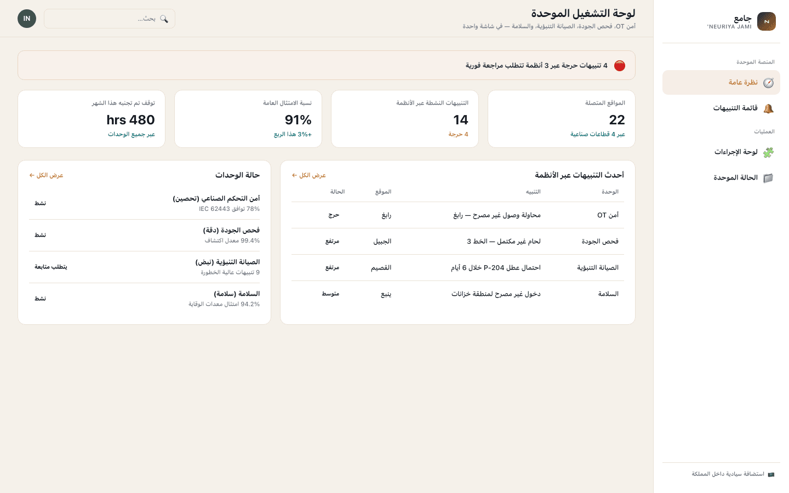Focus the بحث search field
This screenshot has height=493, width=789.
[110, 19]
